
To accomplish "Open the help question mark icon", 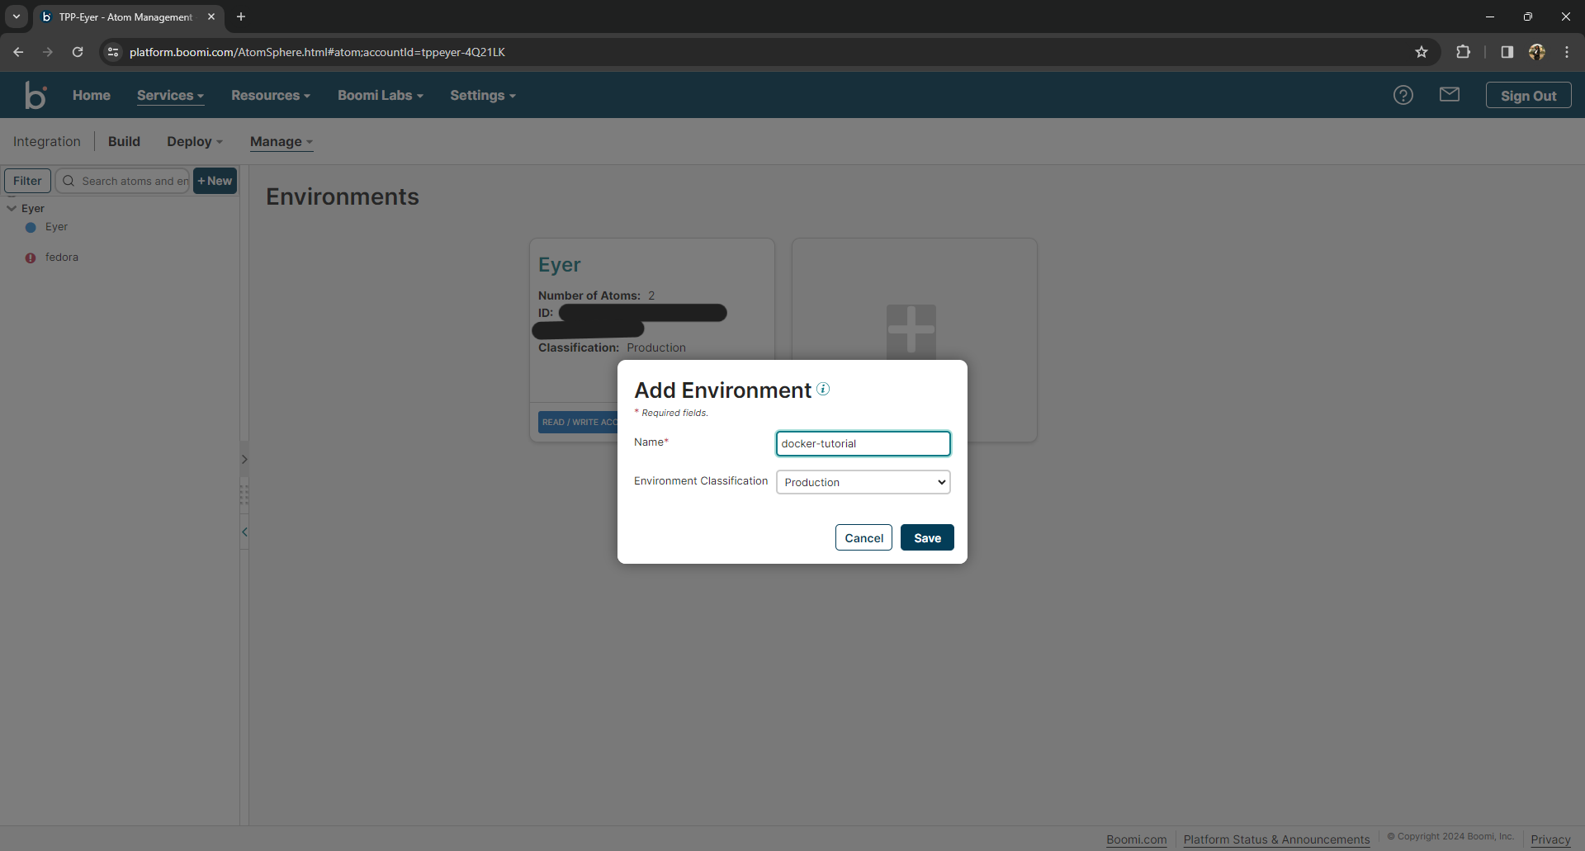I will pos(1403,95).
